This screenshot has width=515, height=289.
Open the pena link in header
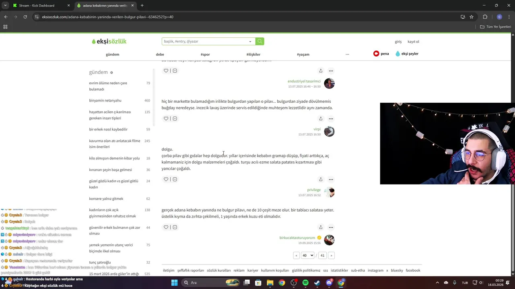click(x=381, y=53)
